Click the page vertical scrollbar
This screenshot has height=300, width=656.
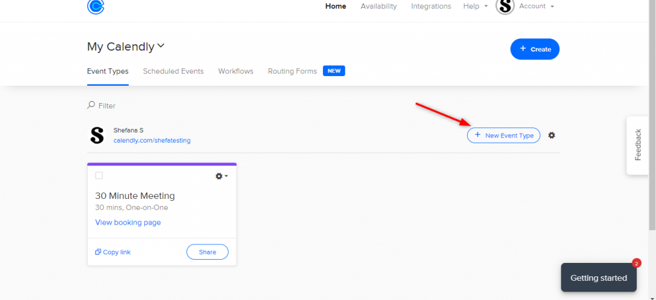click(x=652, y=115)
